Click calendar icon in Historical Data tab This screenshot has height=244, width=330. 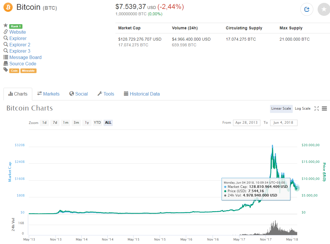click(126, 94)
